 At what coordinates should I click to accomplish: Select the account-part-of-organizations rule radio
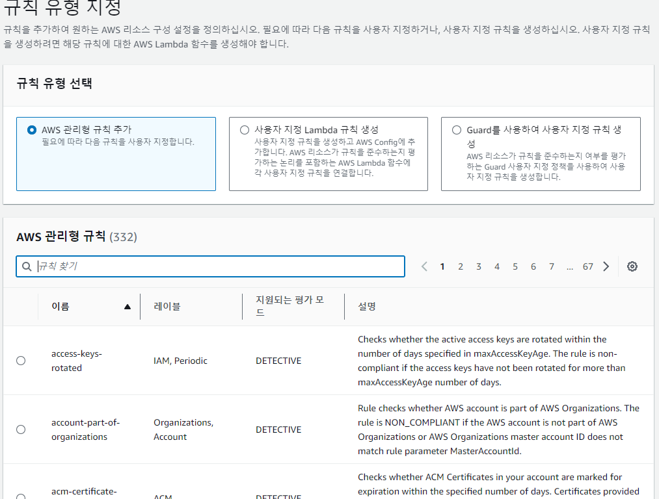tap(21, 429)
